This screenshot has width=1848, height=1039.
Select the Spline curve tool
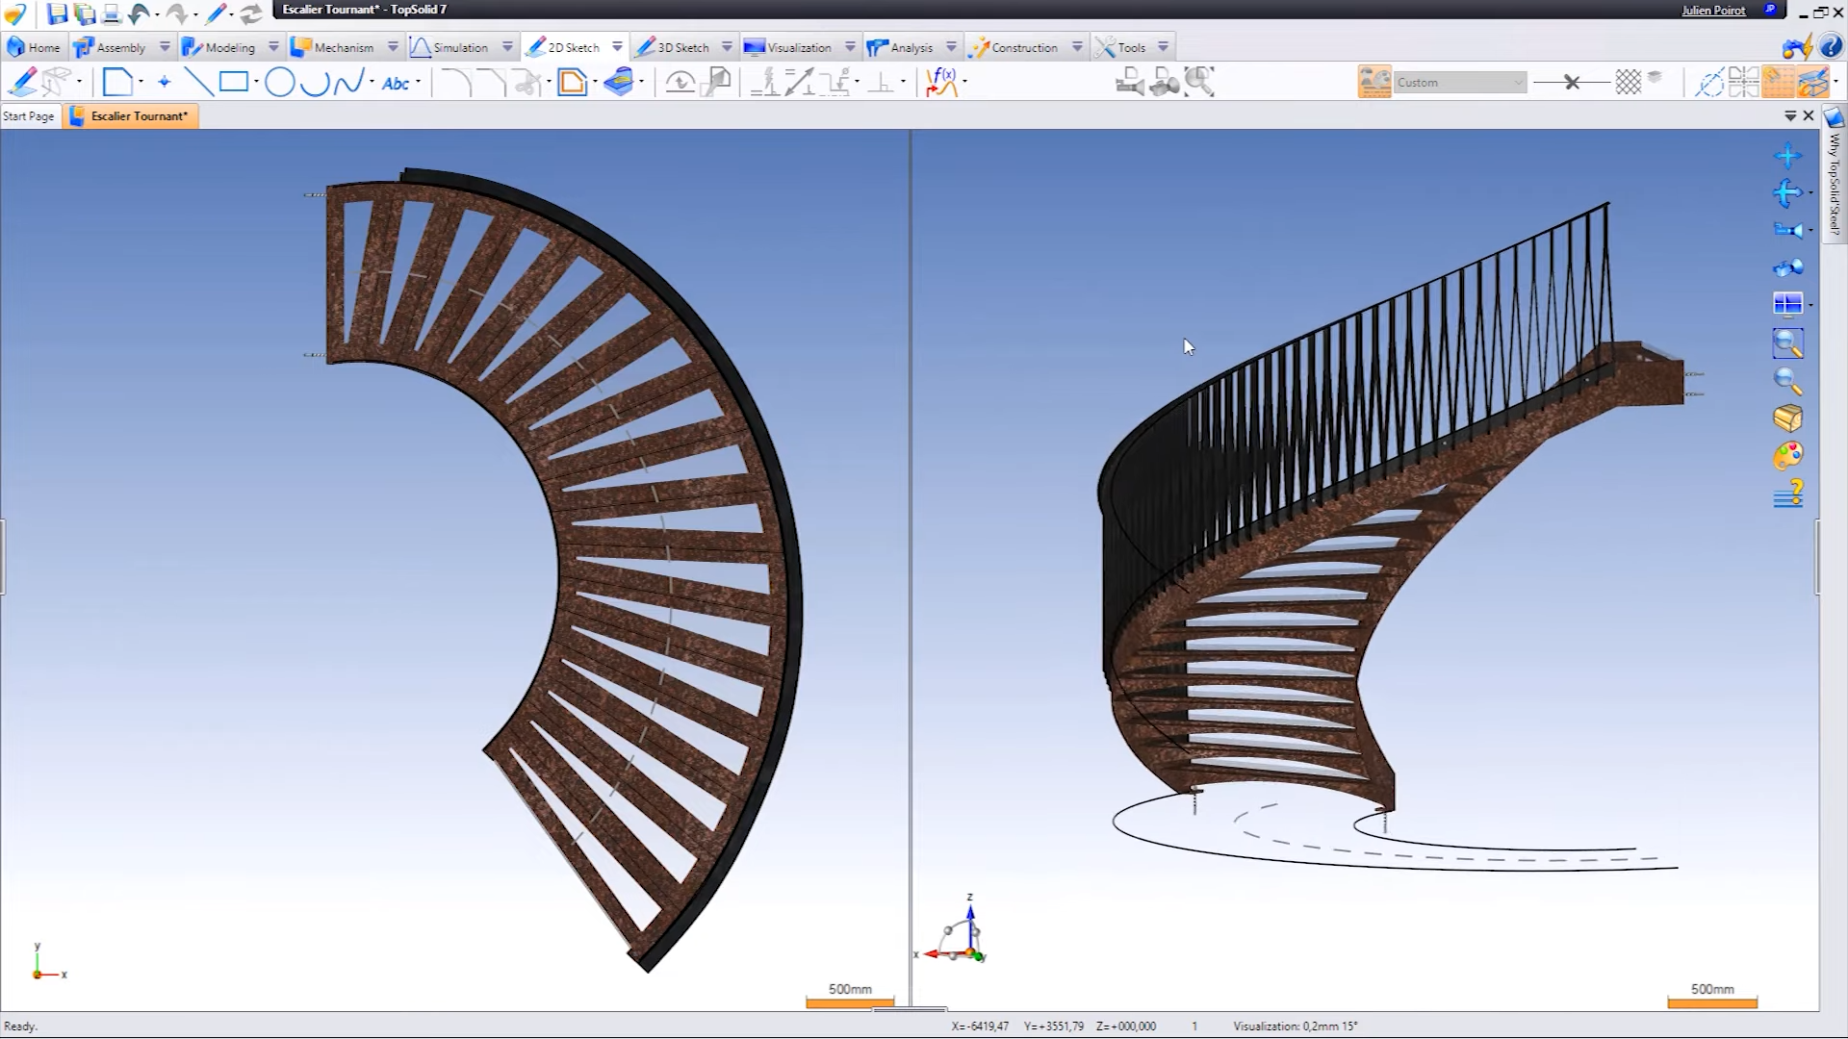coord(348,83)
